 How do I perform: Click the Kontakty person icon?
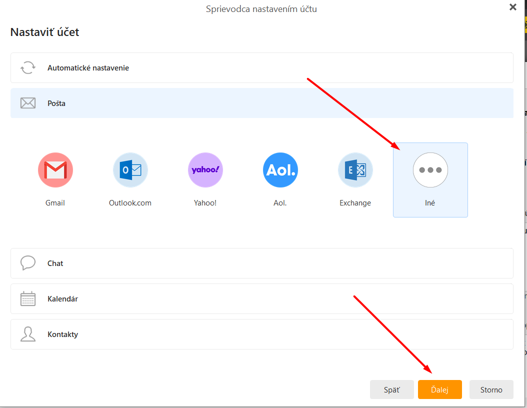(28, 334)
